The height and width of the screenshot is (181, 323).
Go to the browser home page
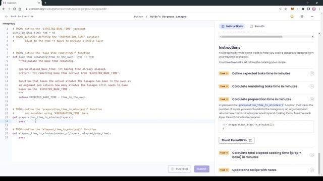click(x=20, y=9)
